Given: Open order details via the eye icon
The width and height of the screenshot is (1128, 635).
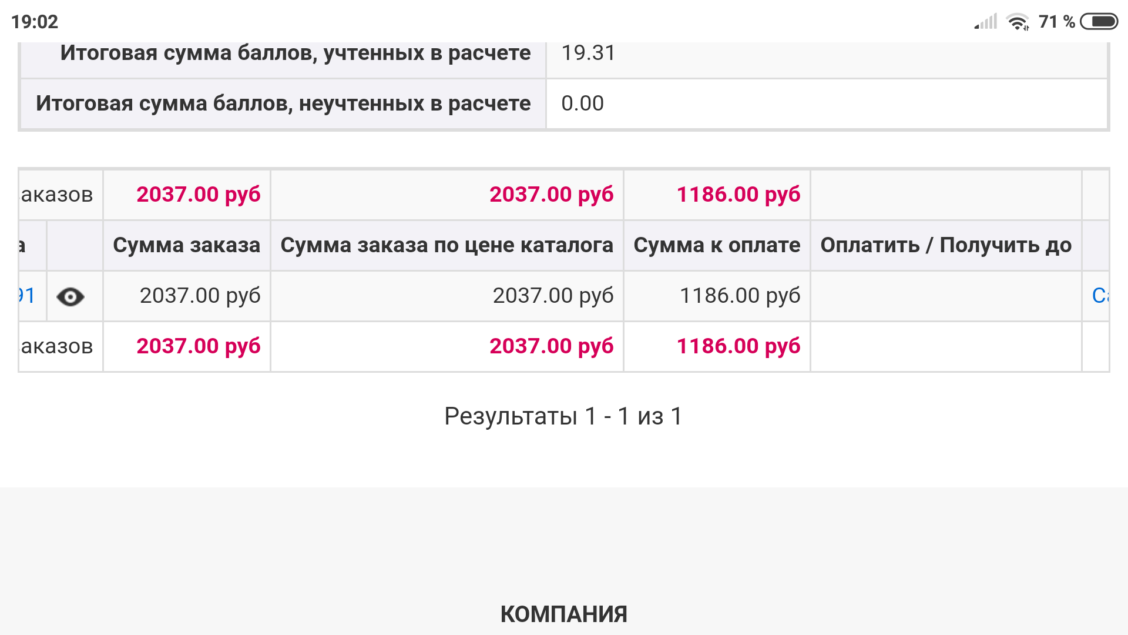Looking at the screenshot, I should [x=70, y=297].
